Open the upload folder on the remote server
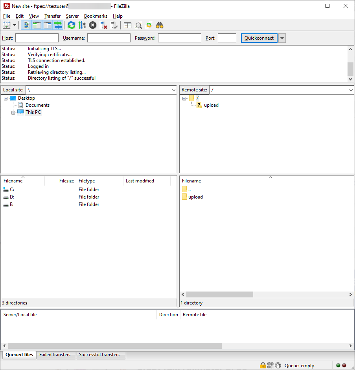355x370 pixels. (195, 197)
